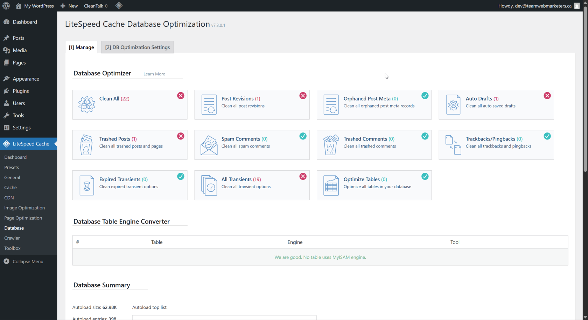The height and width of the screenshot is (320, 588).
Task: Open the New content dropdown
Action: point(69,6)
